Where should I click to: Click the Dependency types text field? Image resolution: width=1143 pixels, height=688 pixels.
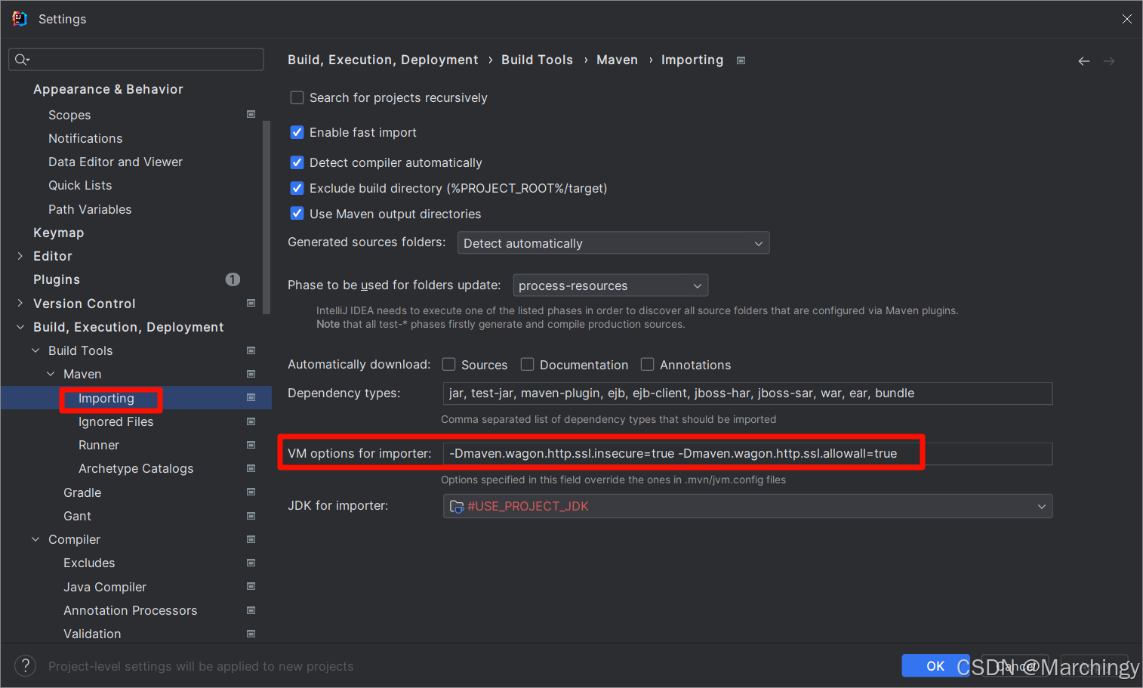[x=747, y=393]
